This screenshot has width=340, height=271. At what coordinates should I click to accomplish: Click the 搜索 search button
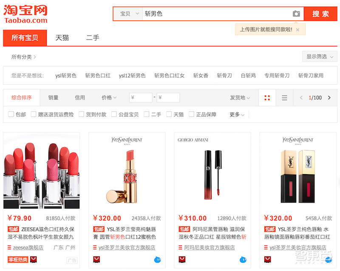tap(320, 14)
